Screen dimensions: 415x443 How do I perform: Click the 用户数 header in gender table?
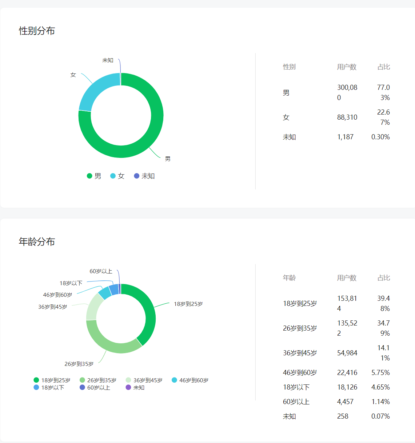pos(347,67)
